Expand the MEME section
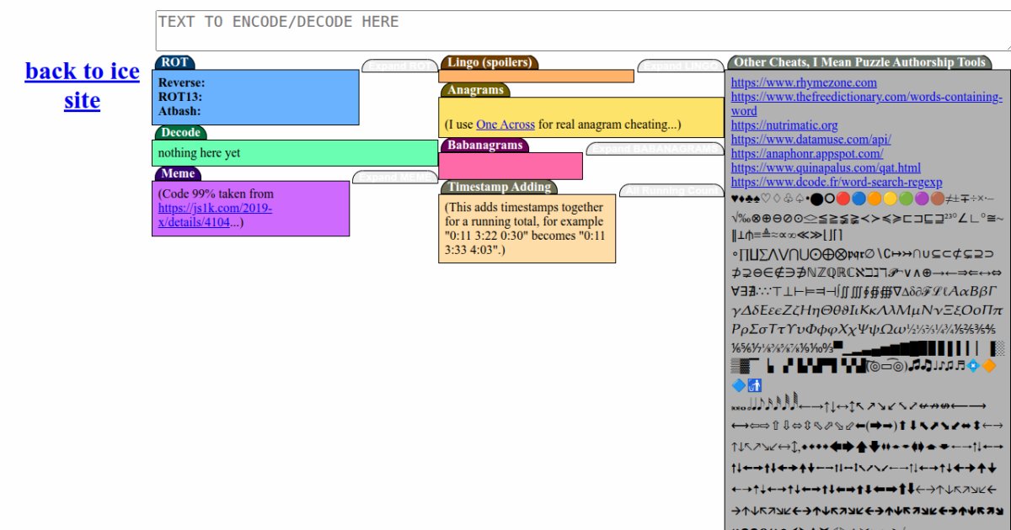 click(393, 177)
